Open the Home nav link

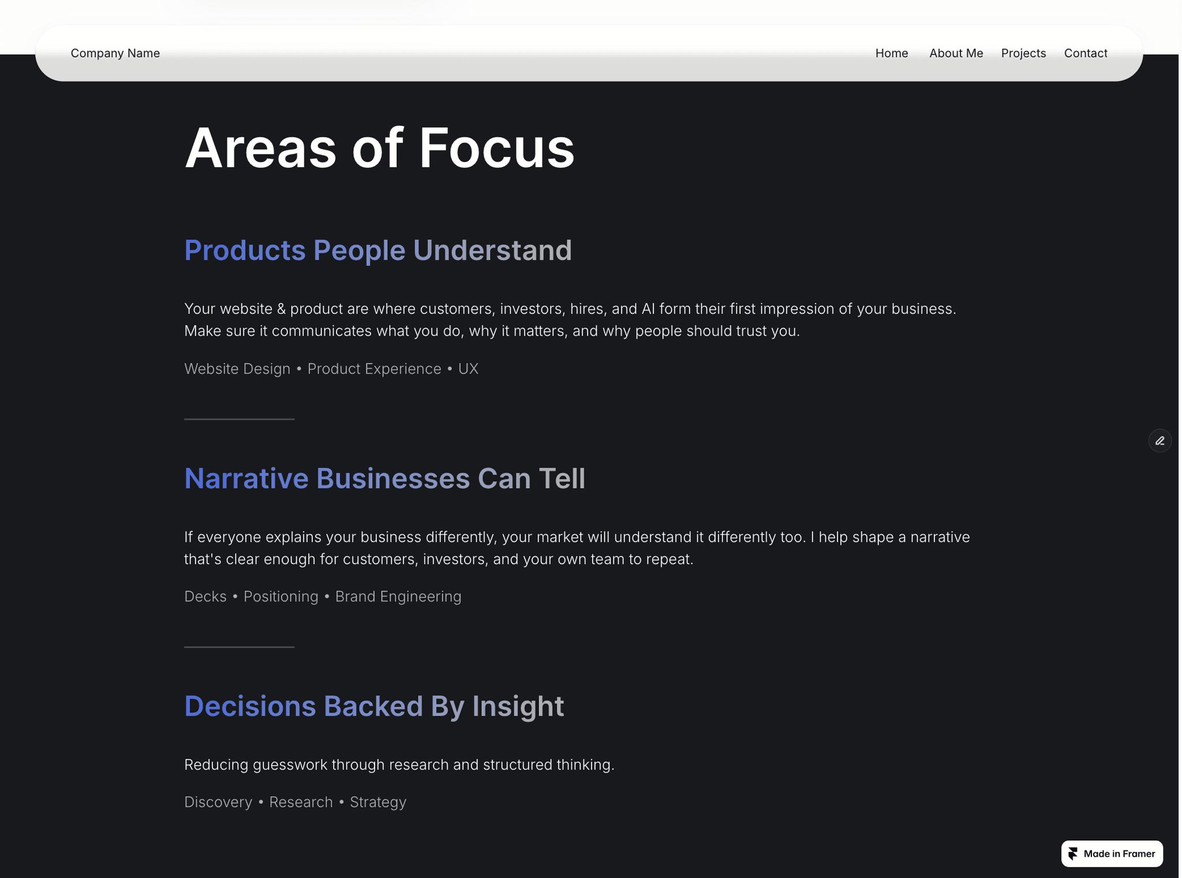[891, 53]
